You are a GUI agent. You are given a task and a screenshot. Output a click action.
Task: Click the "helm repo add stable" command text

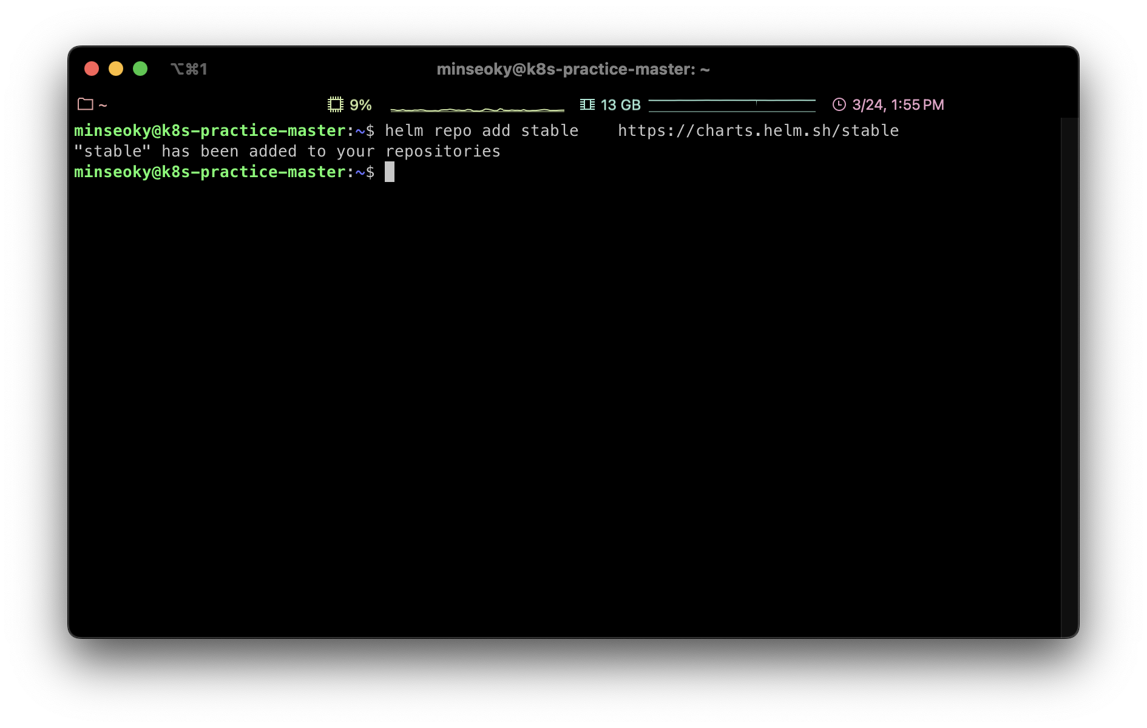(481, 131)
